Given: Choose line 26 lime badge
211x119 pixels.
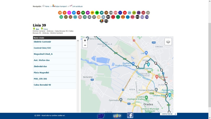Looking at the screenshot, I should (x=134, y=13).
